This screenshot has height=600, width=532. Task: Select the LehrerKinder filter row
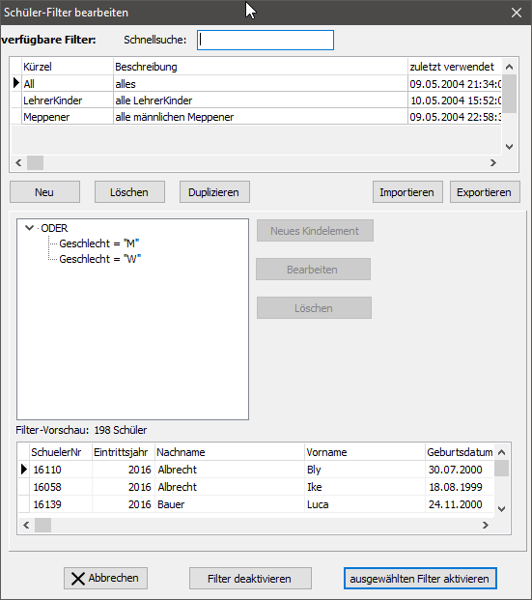pos(256,100)
